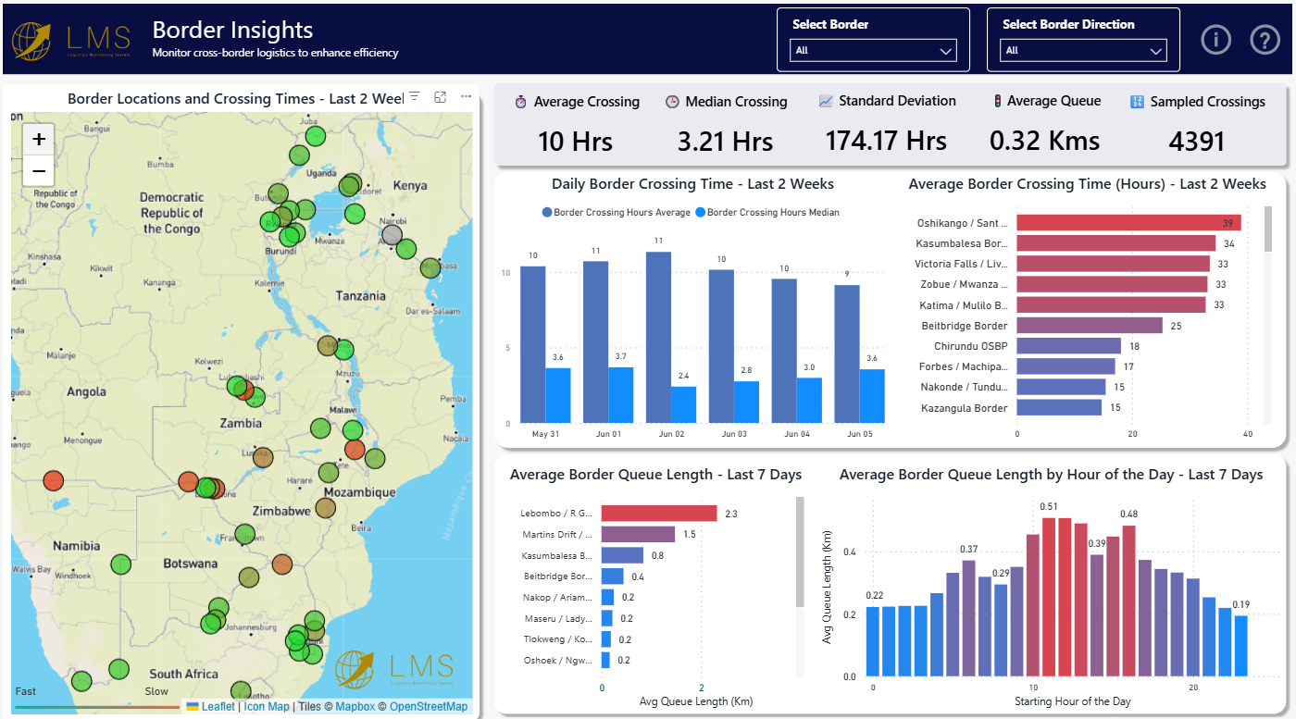
Task: Open the OpenStreetMap attribution link
Action: pyautogui.click(x=428, y=707)
